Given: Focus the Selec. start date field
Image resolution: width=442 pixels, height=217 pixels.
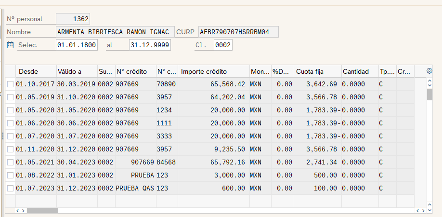Looking at the screenshot, I should point(77,45).
